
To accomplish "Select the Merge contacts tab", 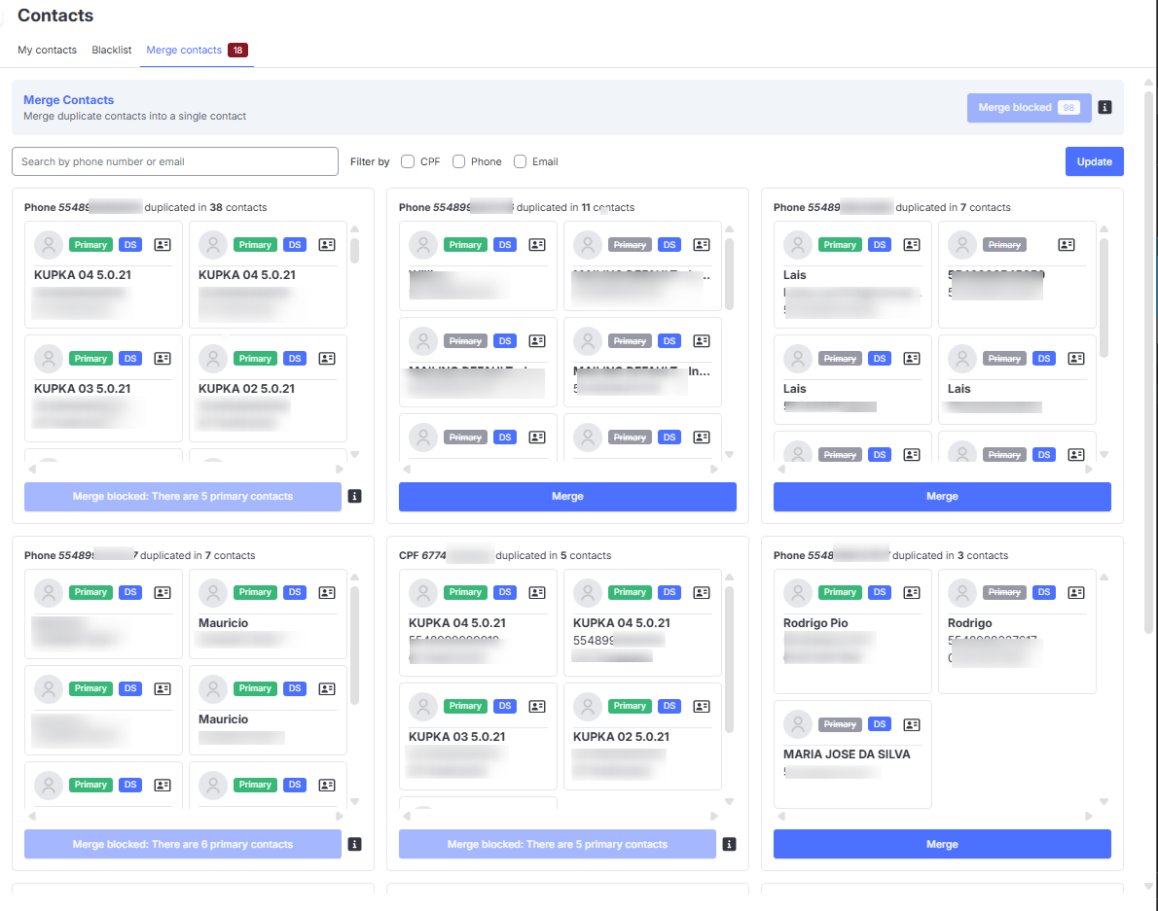I will (x=197, y=51).
